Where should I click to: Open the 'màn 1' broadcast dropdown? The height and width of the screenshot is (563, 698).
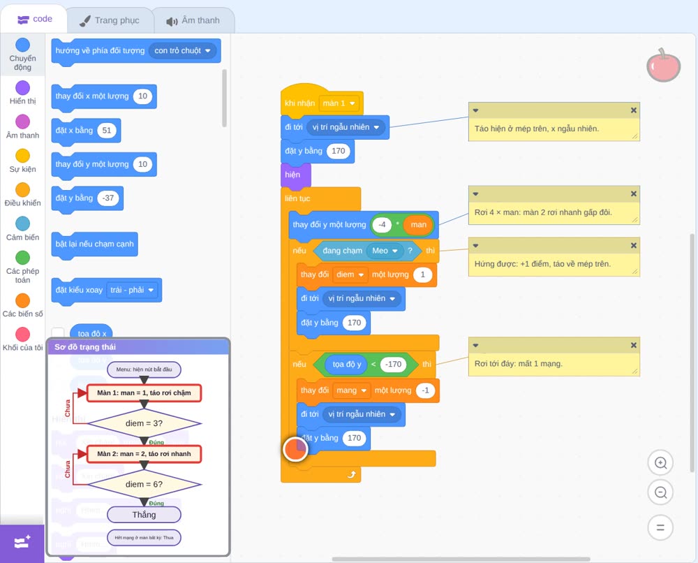click(339, 103)
